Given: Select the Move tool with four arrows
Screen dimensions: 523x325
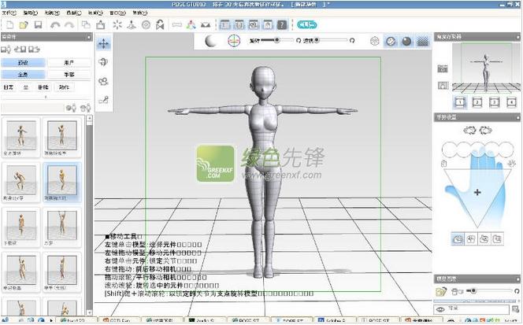Looking at the screenshot, I should (103, 43).
